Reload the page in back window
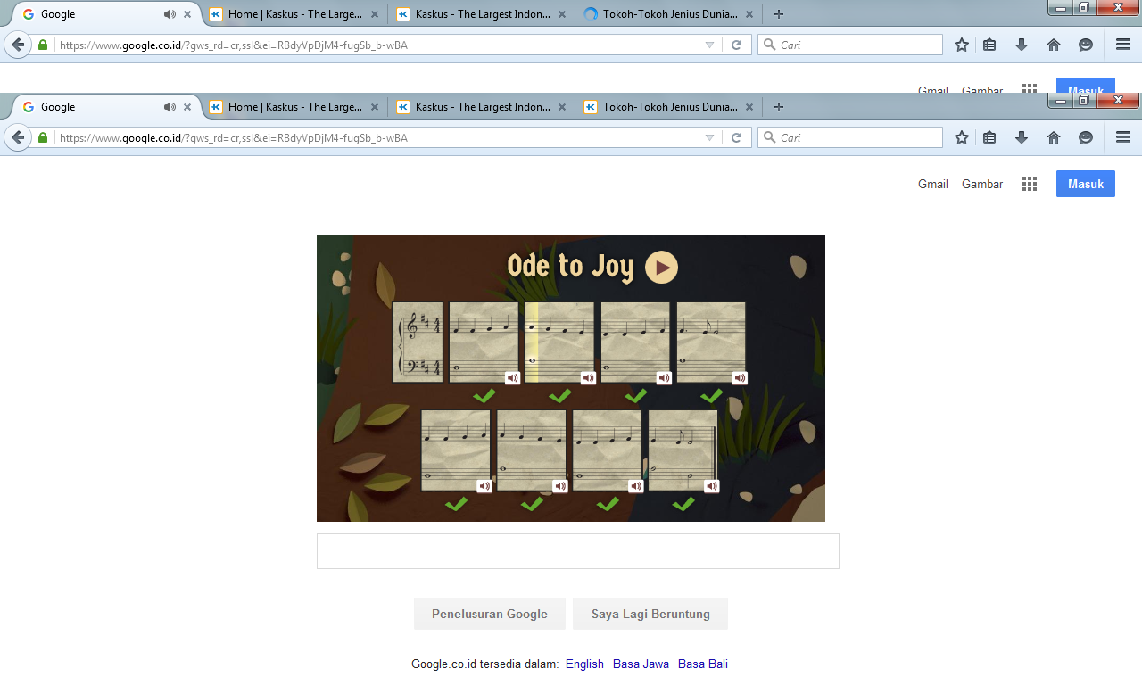Viewport: 1142px width, 685px height. [736, 45]
